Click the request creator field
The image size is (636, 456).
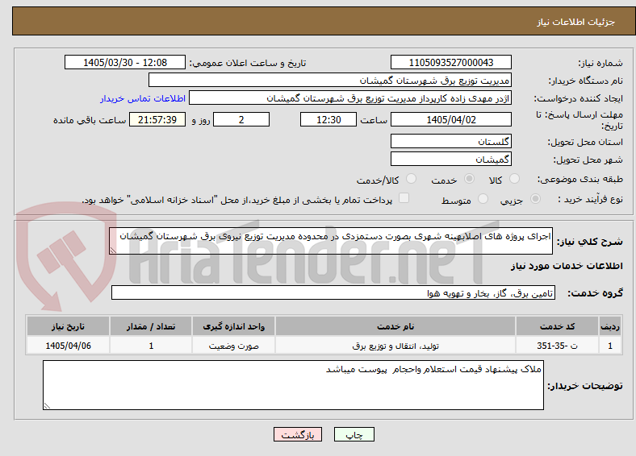tap(350, 98)
